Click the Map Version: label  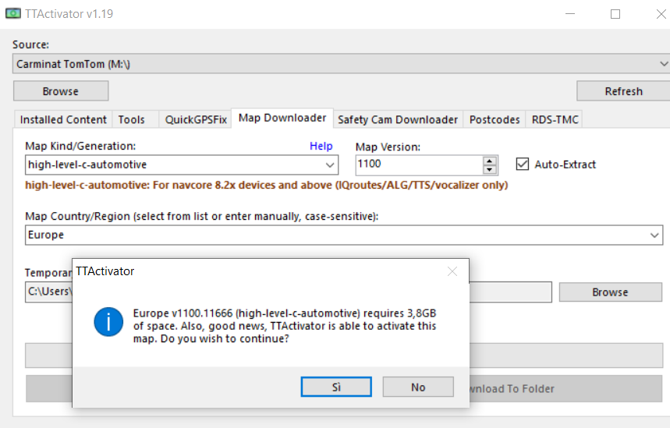pyautogui.click(x=388, y=147)
